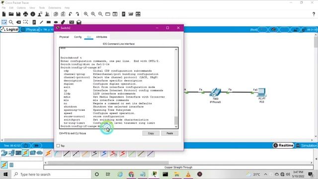The height and width of the screenshot is (179, 318).
Task: Open the Edit menu
Action: click(x=11, y=8)
